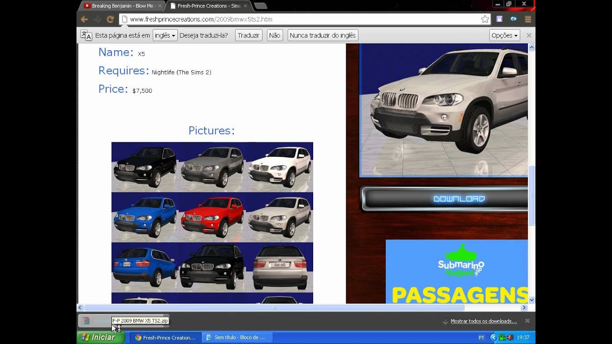
Task: Click the horizontal scrollbar right arrow
Action: click(524, 308)
